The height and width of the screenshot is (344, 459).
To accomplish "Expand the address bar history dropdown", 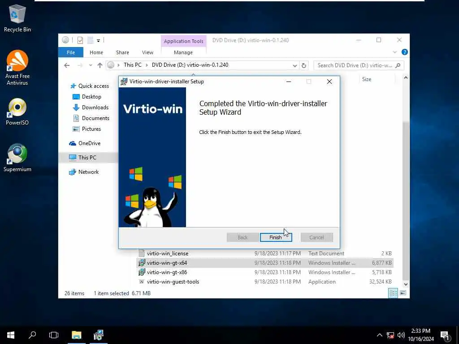I will [x=295, y=65].
